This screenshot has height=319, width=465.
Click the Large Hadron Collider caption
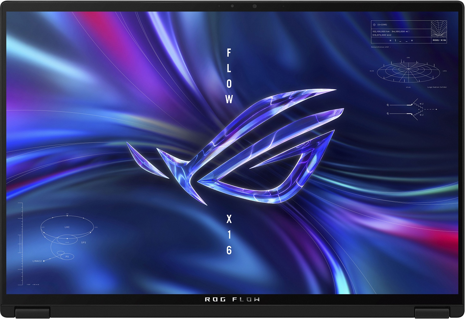tap(437, 87)
